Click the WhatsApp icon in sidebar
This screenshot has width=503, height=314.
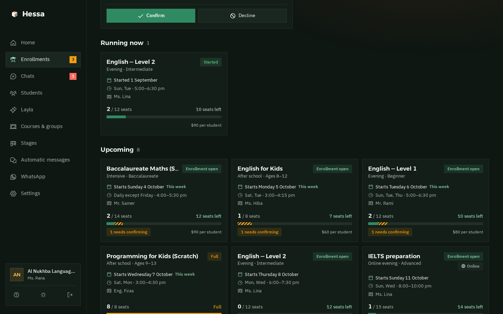click(x=13, y=177)
